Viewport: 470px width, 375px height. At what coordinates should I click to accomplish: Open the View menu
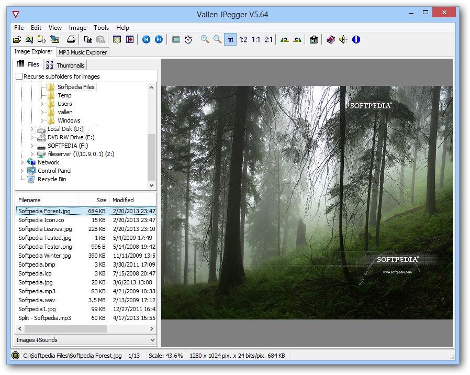click(55, 28)
